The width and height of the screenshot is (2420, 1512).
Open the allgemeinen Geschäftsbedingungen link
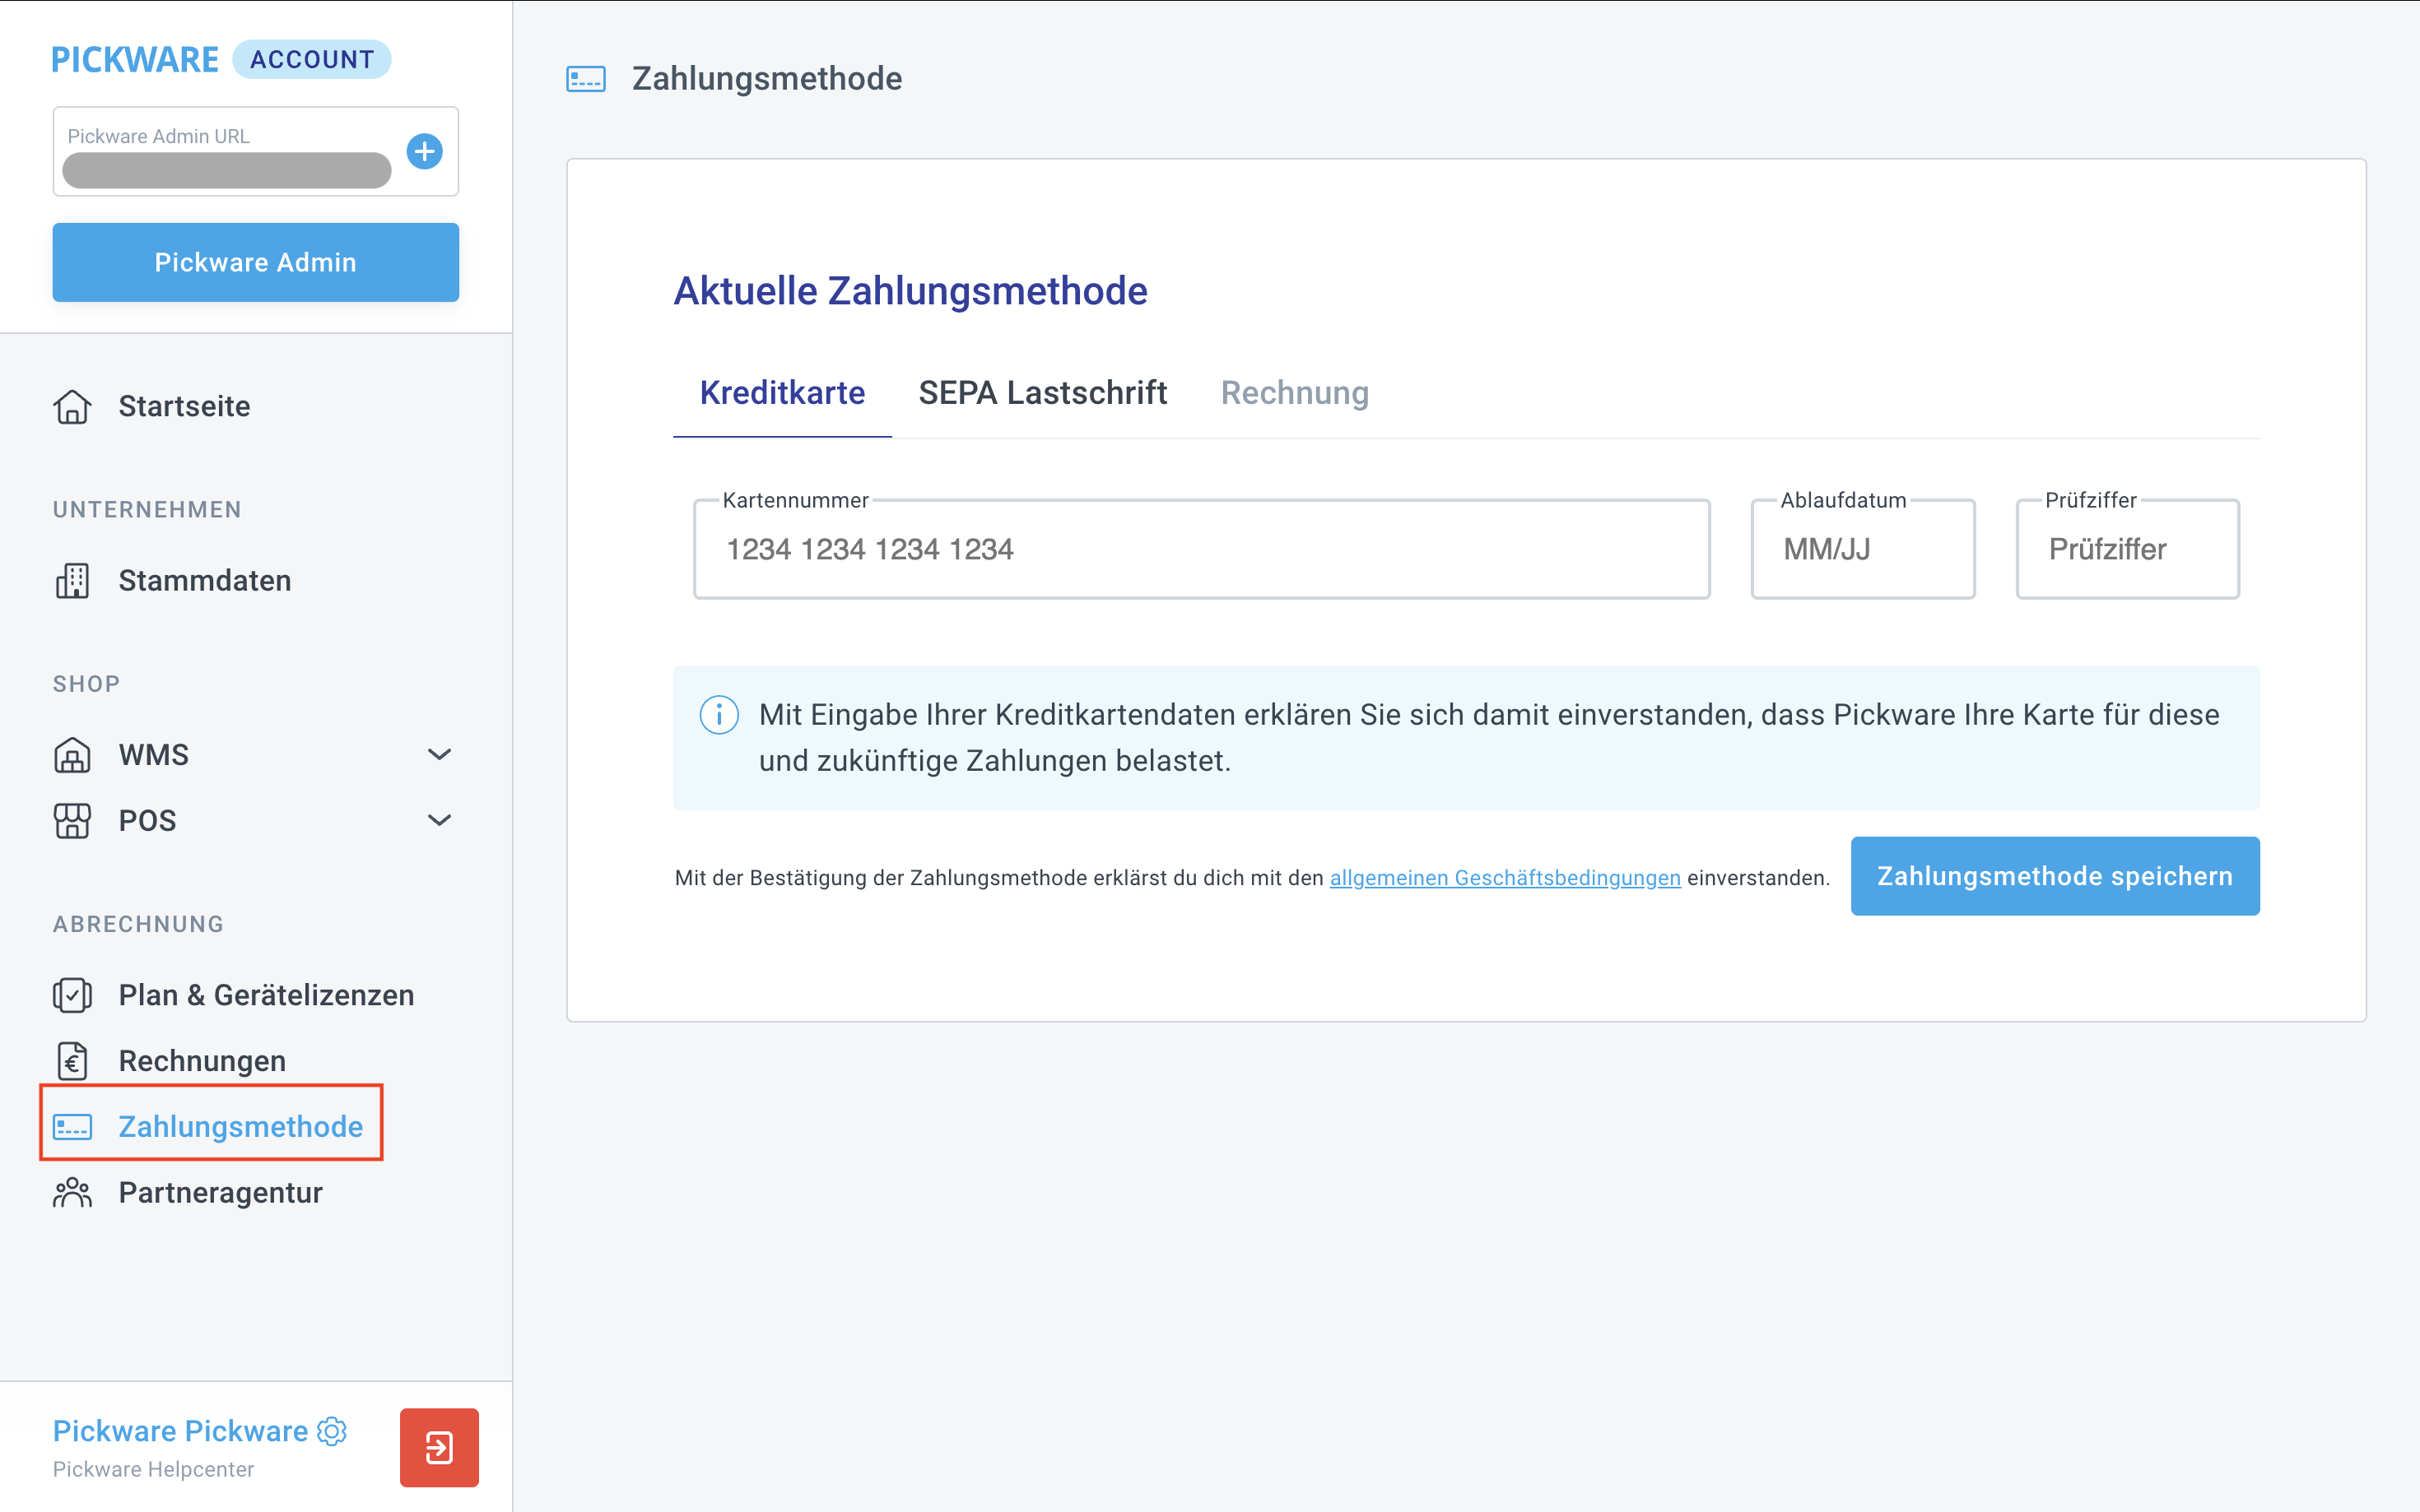[x=1505, y=878]
